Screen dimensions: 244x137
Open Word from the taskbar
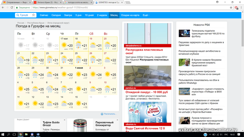pos(38,134)
